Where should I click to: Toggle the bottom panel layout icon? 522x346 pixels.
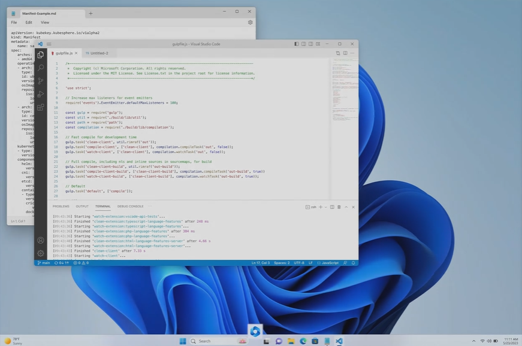click(304, 44)
